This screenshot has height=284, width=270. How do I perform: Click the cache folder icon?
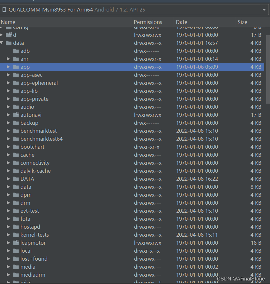coord(16,155)
